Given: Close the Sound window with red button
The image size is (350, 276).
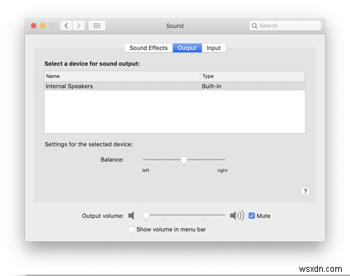Looking at the screenshot, I should click(33, 26).
